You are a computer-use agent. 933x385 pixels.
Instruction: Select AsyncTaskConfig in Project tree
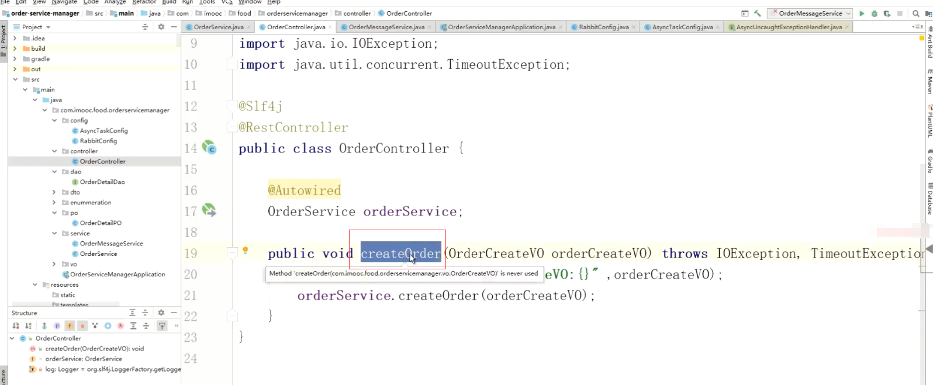point(103,131)
